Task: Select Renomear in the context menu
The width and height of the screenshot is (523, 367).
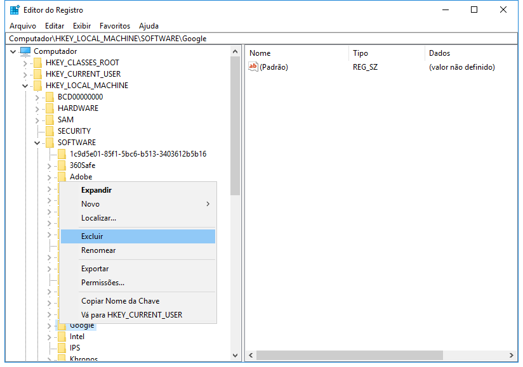Action: point(98,250)
